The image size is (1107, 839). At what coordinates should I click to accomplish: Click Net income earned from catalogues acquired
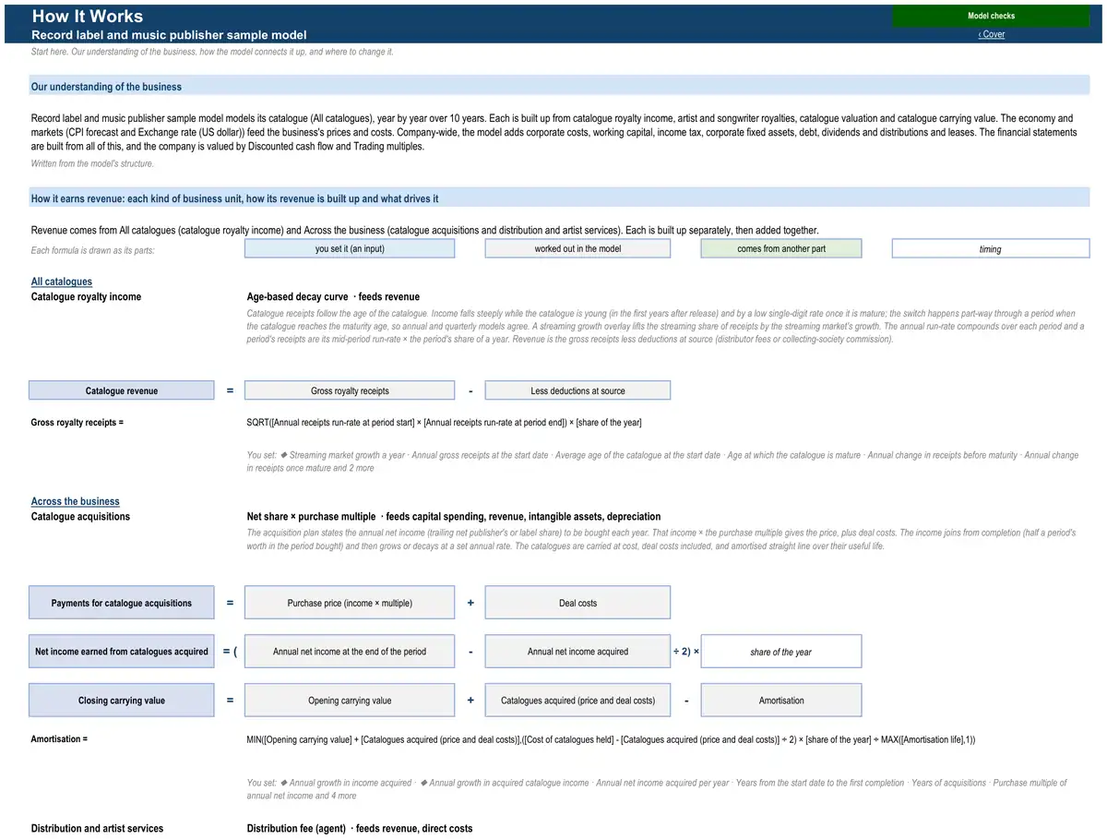tap(122, 652)
